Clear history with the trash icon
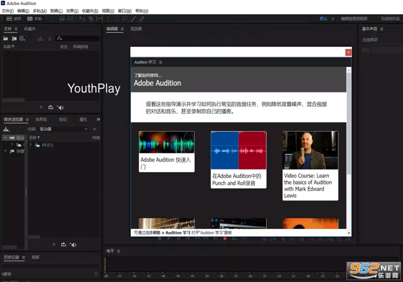 pos(96,274)
